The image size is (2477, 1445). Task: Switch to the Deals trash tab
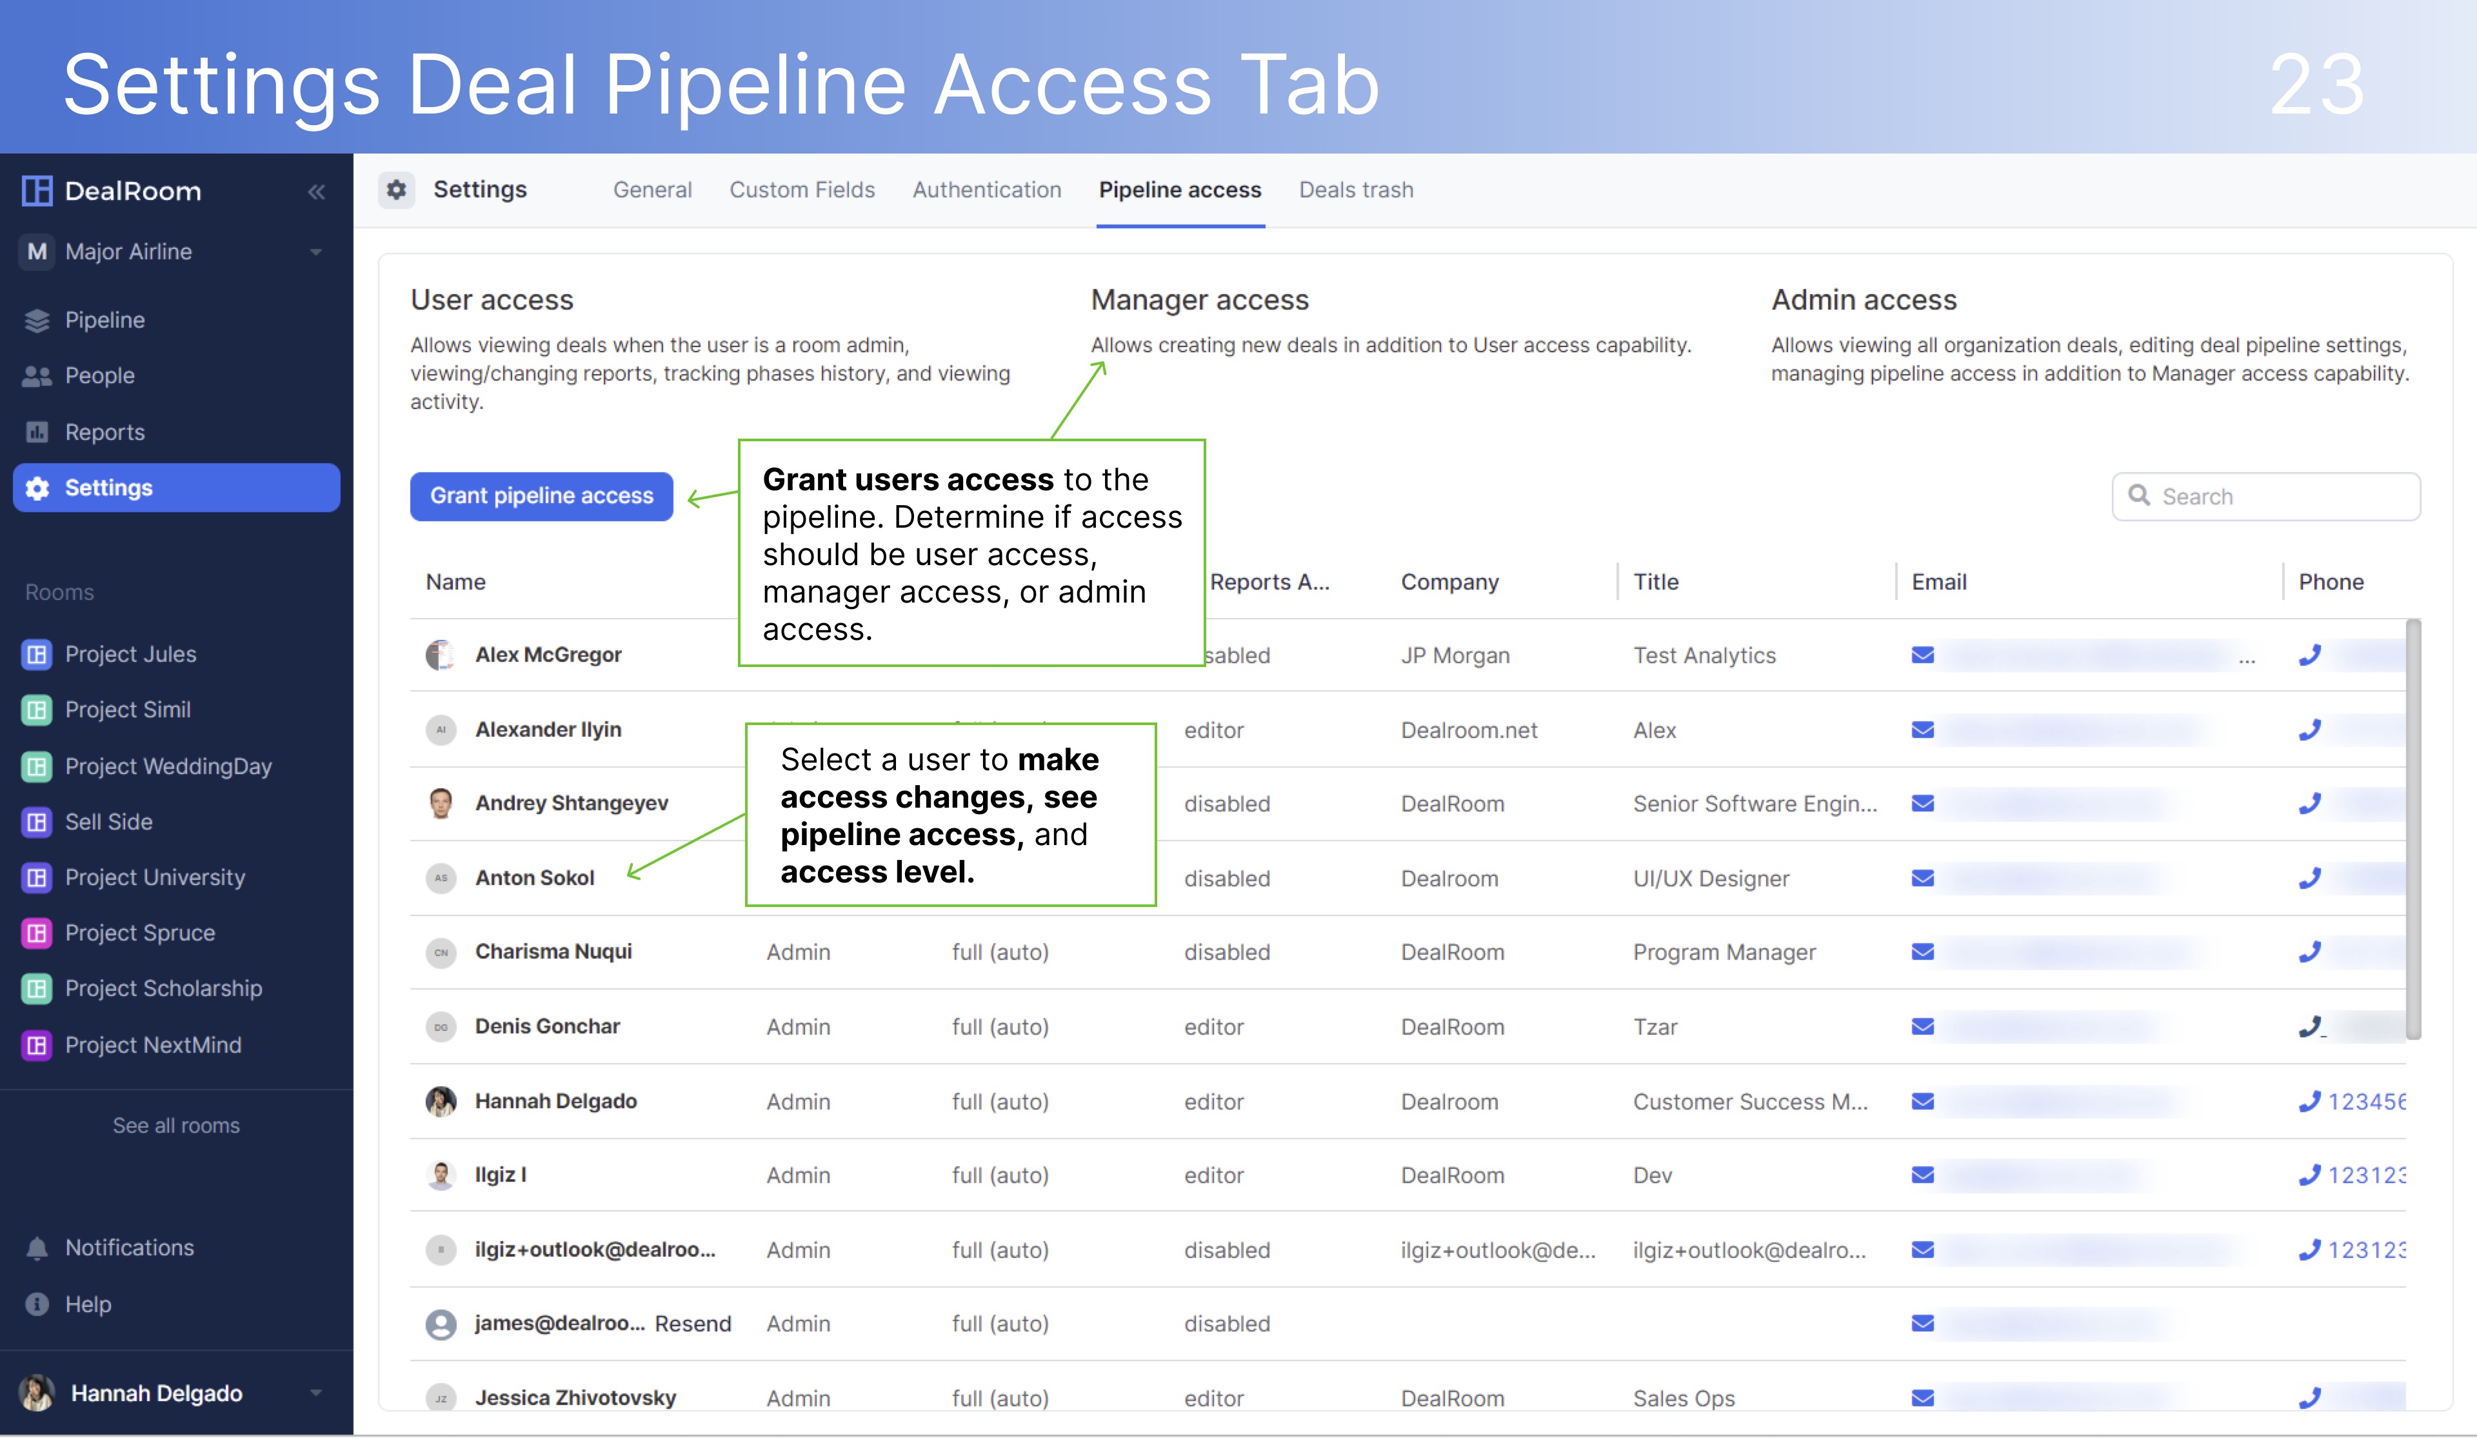[x=1355, y=190]
